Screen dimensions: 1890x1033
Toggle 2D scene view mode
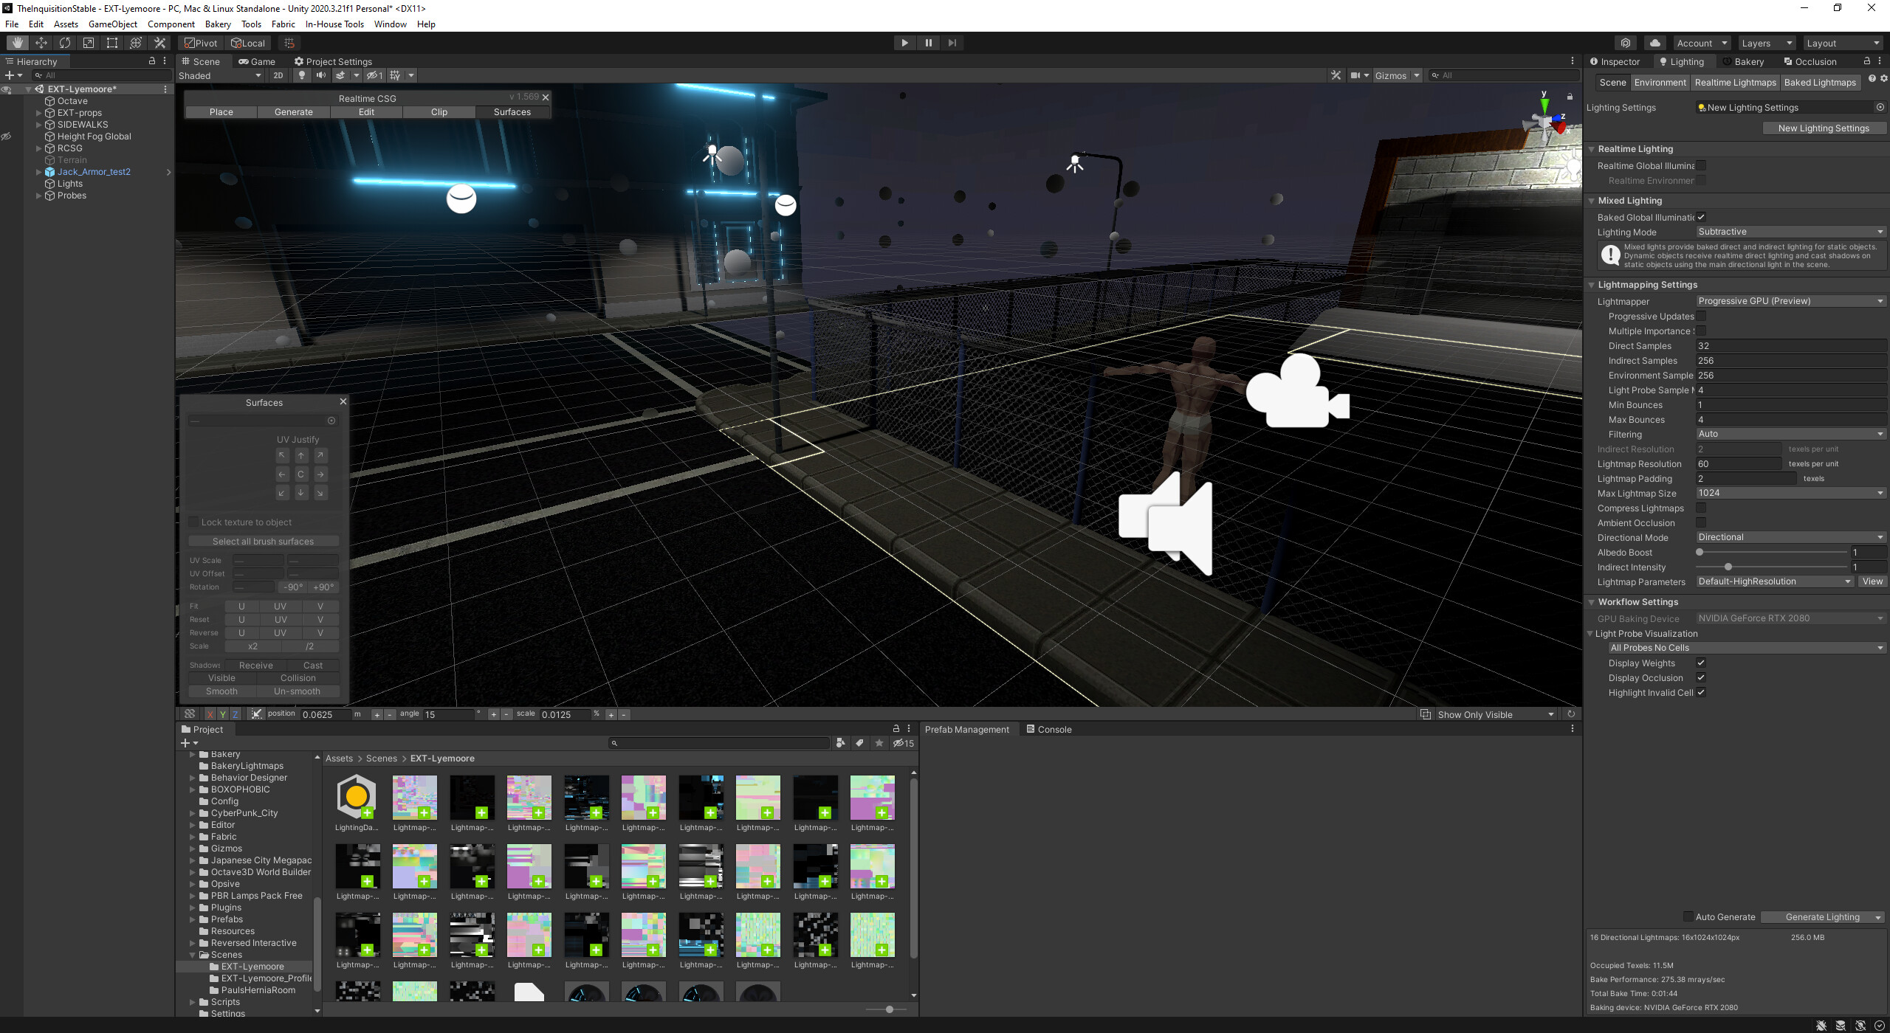pos(278,75)
